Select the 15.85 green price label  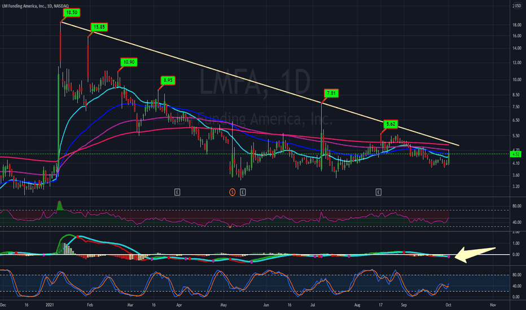tap(99, 27)
